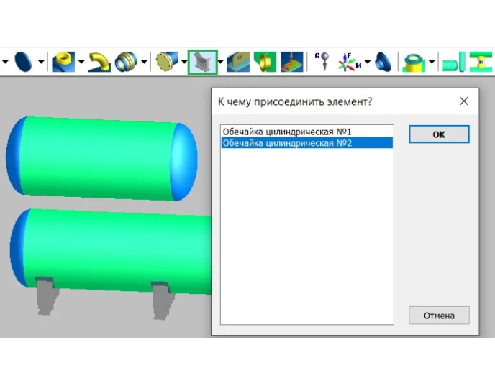The width and height of the screenshot is (495, 386).
Task: Select the blue elliptical head tool
Action: pyautogui.click(x=23, y=62)
